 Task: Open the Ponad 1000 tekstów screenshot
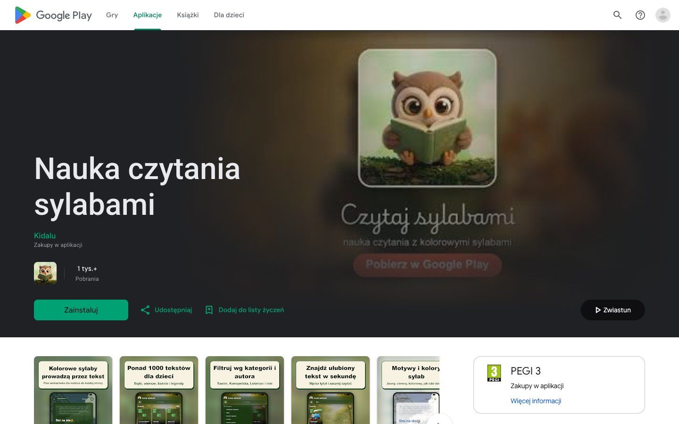[x=159, y=390]
